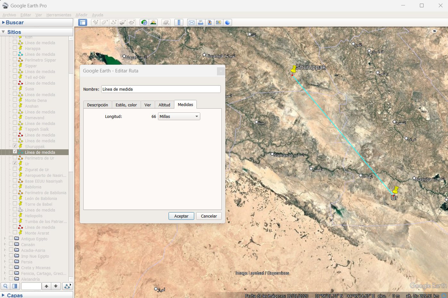
Task: Enable the Zigurat de Ur checkbox
Action: pyautogui.click(x=15, y=169)
